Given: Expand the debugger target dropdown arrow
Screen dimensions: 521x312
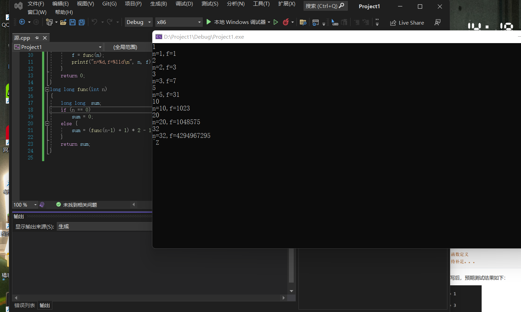Looking at the screenshot, I should pos(269,22).
